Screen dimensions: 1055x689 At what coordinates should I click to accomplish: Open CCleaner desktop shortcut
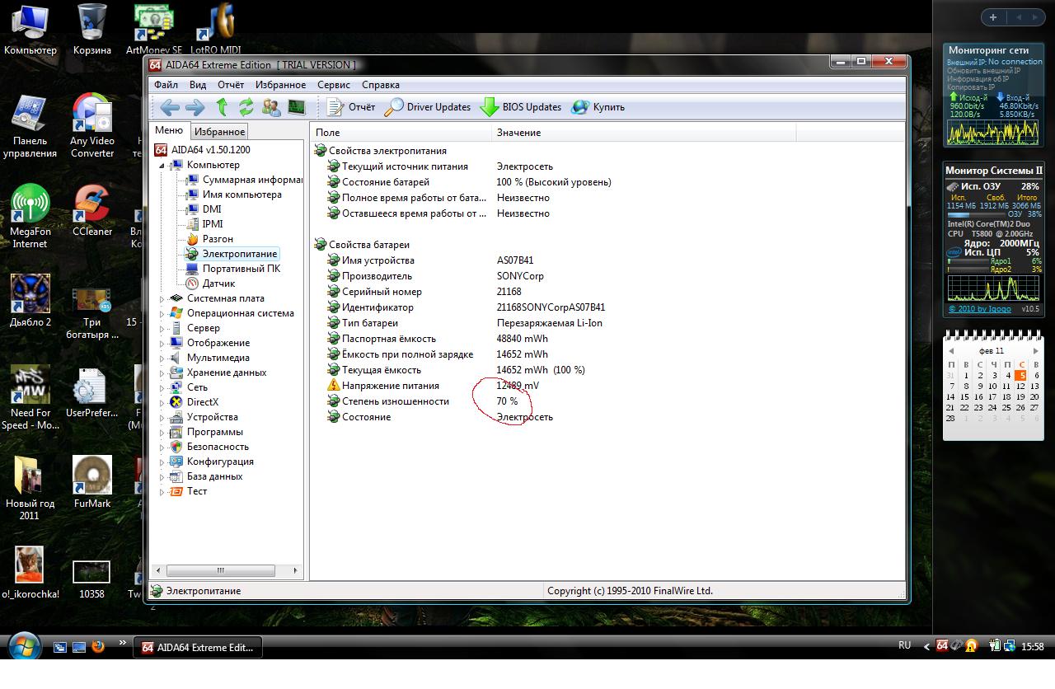92,211
